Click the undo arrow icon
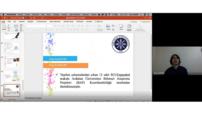 (x=37, y=18)
